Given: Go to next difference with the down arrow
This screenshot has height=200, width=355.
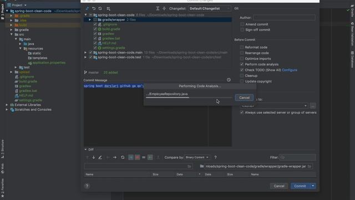Looking at the screenshot, I should (94, 157).
